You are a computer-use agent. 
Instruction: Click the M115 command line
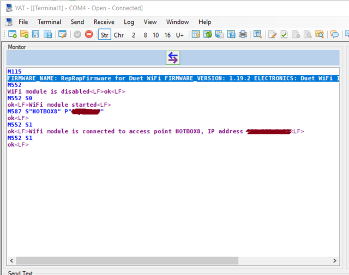15,71
